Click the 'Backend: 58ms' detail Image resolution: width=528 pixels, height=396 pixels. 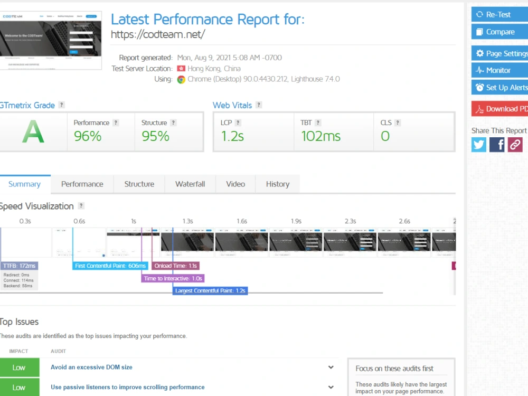pos(18,286)
